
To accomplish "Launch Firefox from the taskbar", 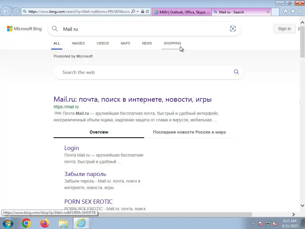I will click(x=45, y=223).
